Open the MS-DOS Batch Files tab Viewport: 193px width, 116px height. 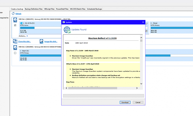(78, 9)
